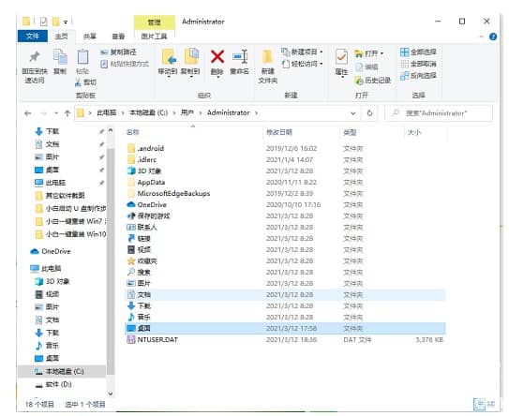This screenshot has height=416, width=509.
Task: Click Select None in the ribbon
Action: coord(418,64)
